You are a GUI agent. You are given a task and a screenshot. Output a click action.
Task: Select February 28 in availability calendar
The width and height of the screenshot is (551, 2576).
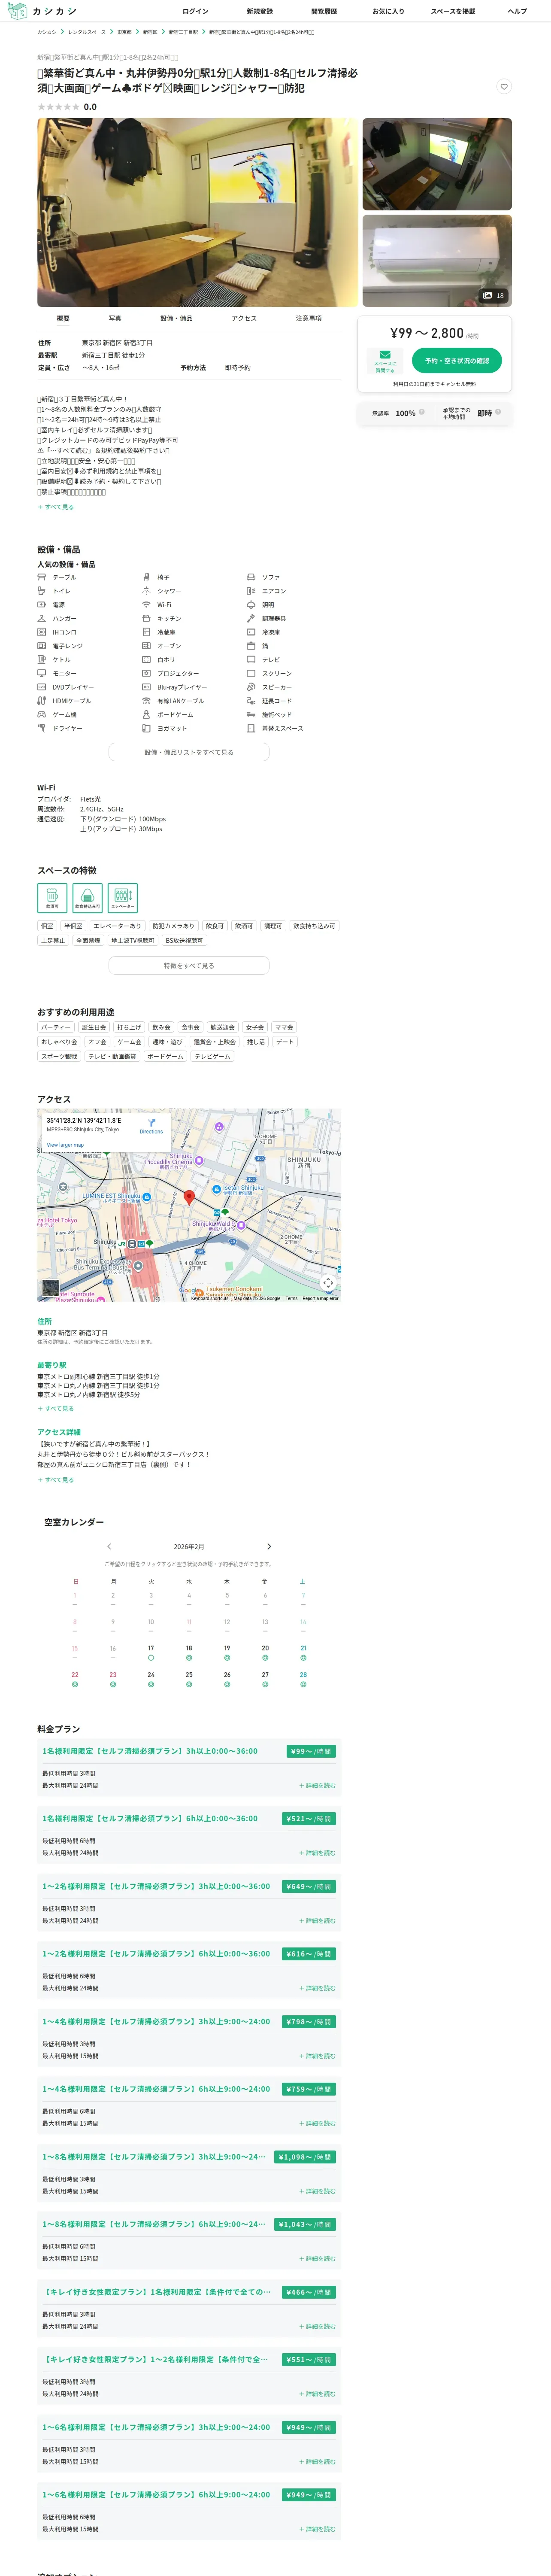coord(303,1679)
